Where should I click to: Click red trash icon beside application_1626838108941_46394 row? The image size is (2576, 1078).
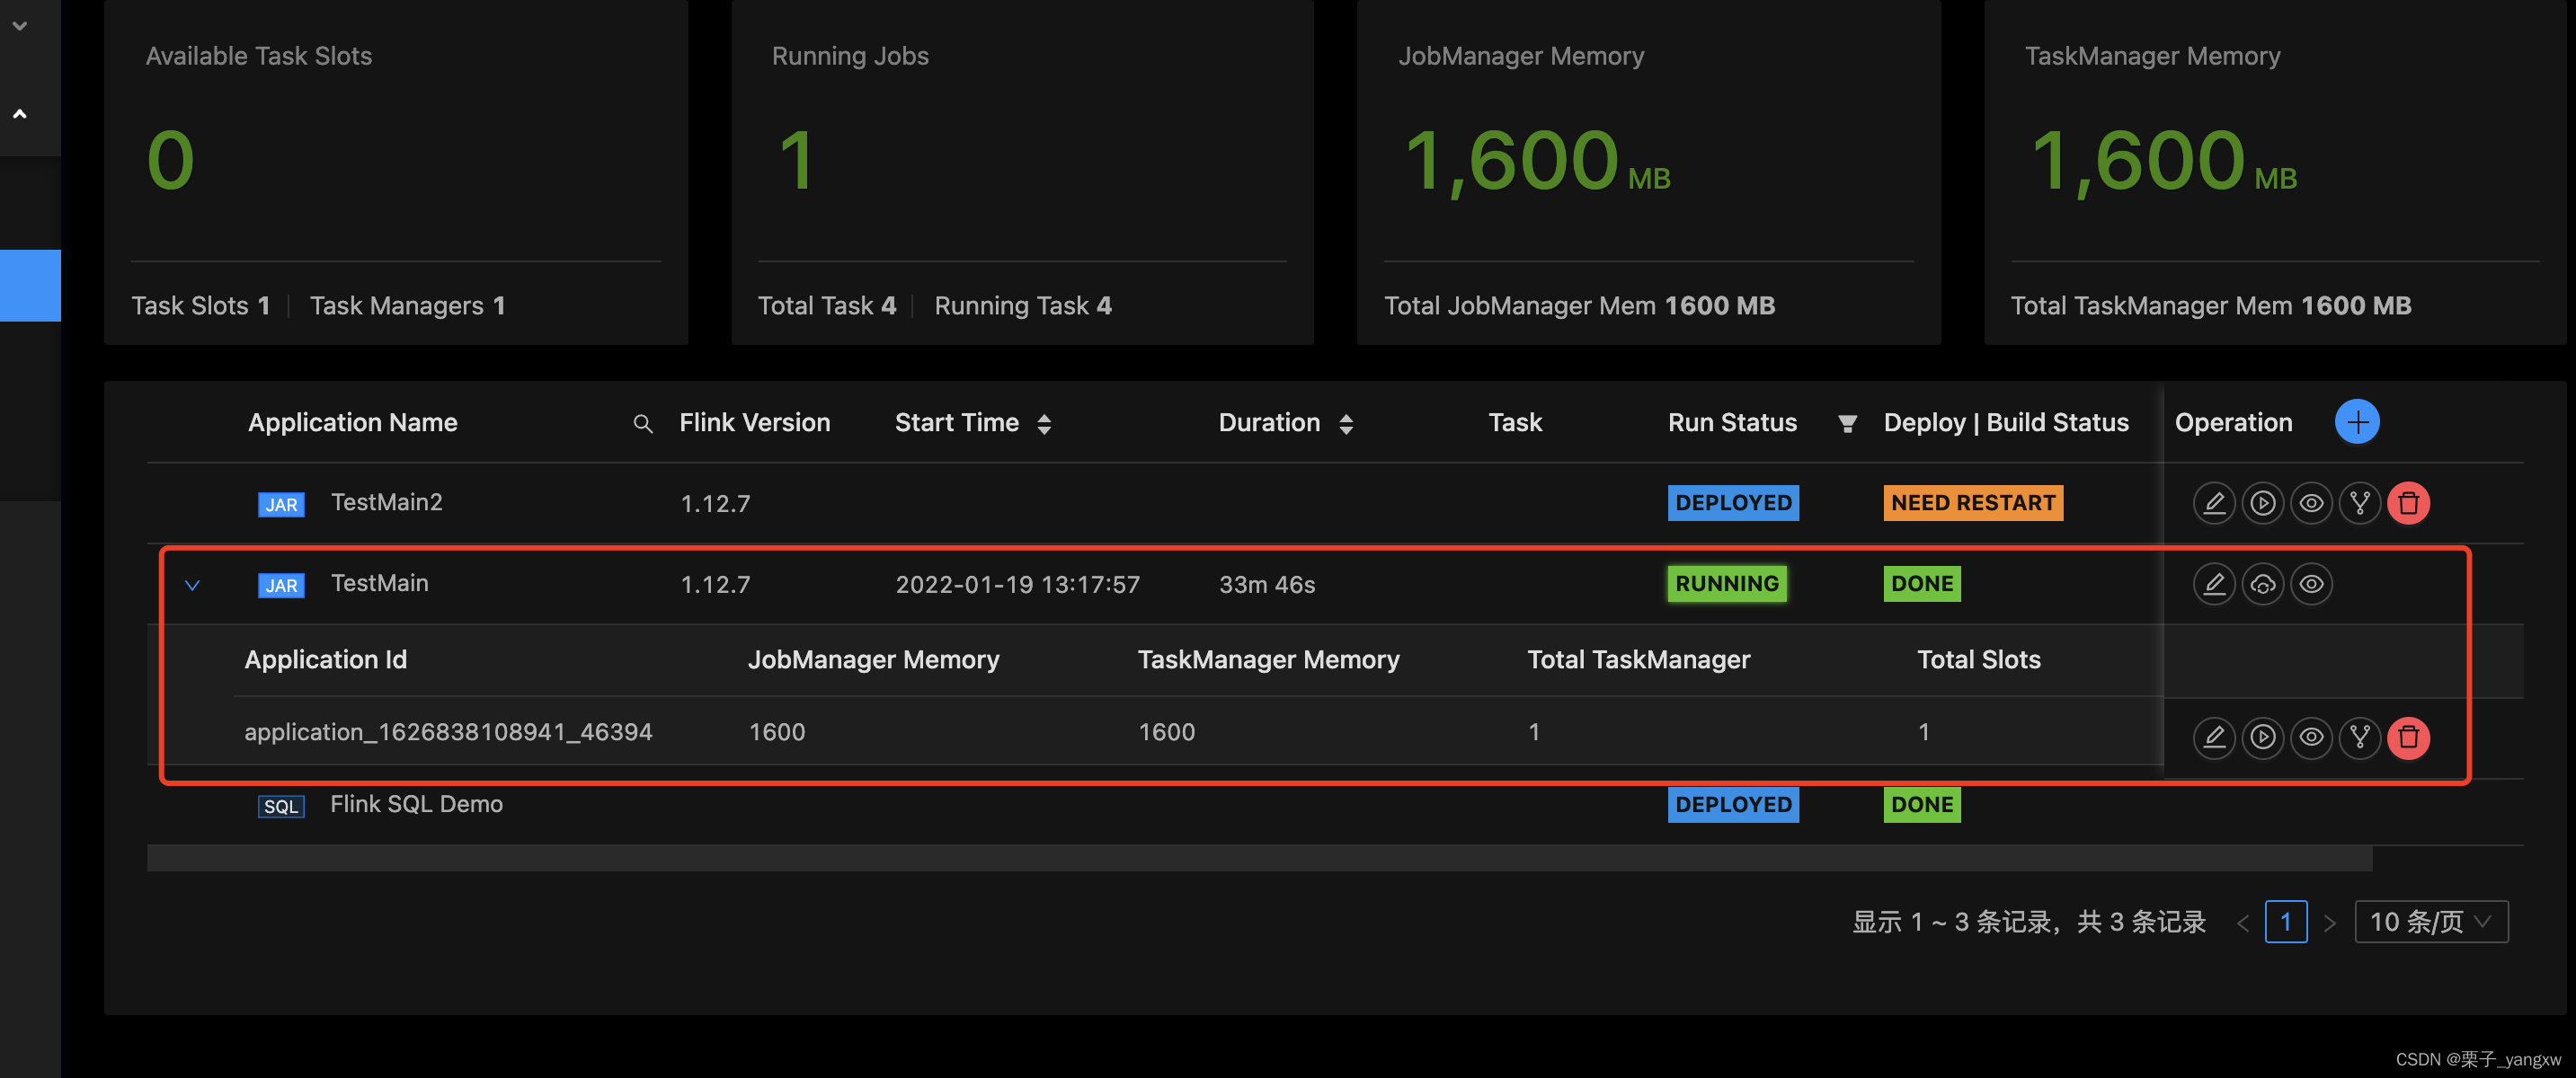coord(2408,738)
